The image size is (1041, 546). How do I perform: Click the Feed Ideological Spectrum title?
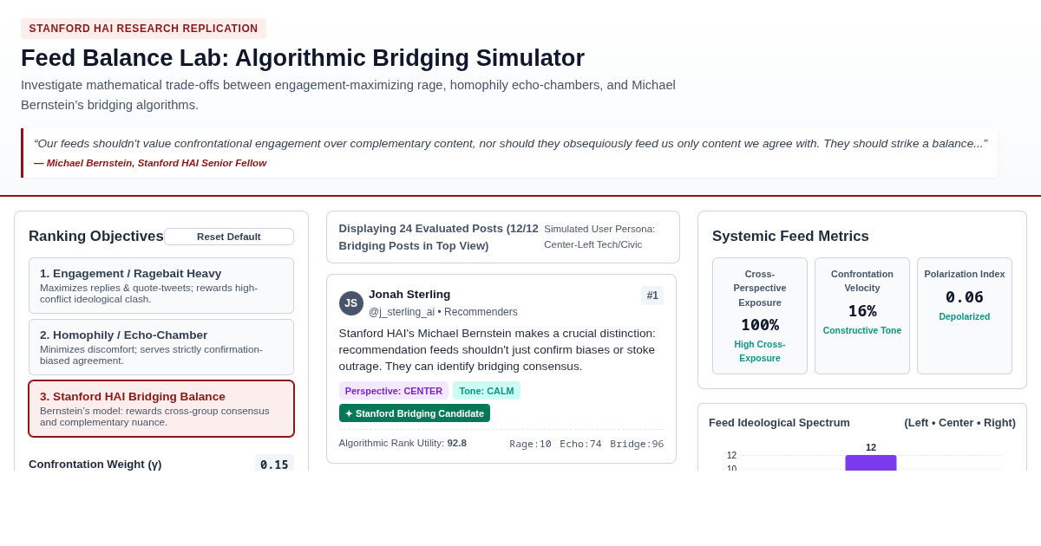point(779,423)
